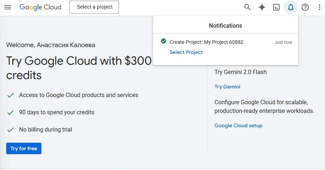Click the 'Try Gemini 2.0 Flash' text
Screen dimensions: 325x170
(x=240, y=72)
